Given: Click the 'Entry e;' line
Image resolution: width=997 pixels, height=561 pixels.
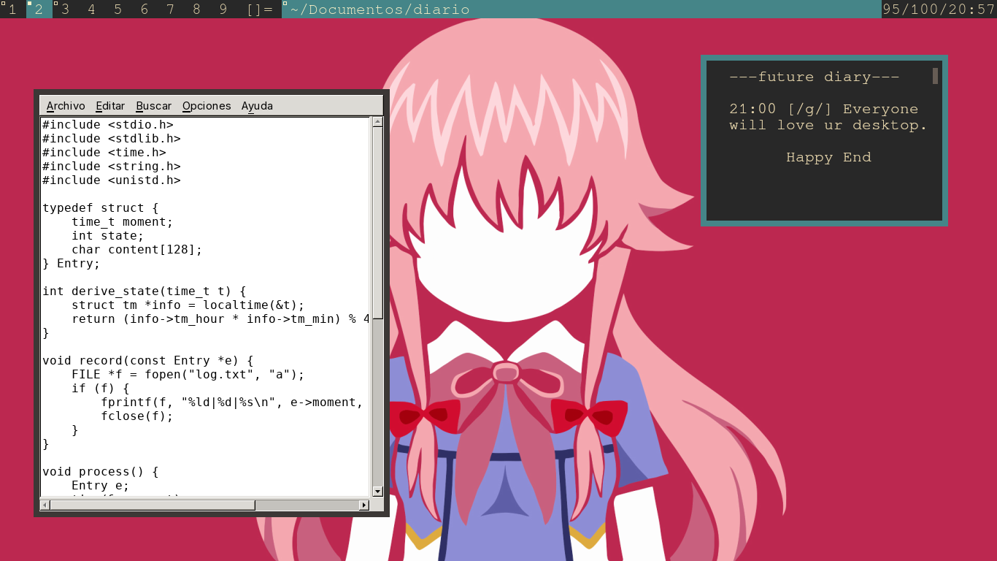Looking at the screenshot, I should (x=101, y=486).
